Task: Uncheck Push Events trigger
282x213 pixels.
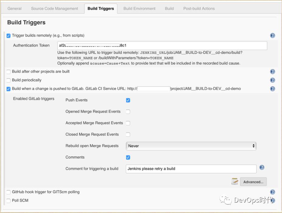Action: point(128,100)
